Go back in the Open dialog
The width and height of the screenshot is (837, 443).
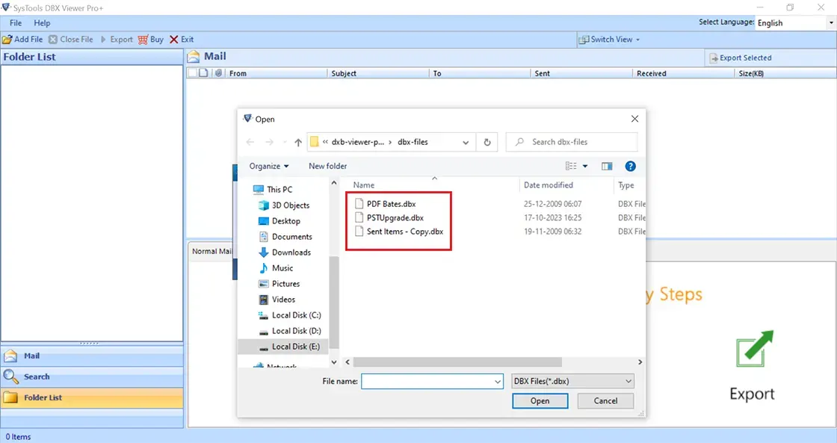coord(250,142)
